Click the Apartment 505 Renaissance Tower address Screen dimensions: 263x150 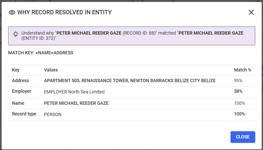[130, 80]
